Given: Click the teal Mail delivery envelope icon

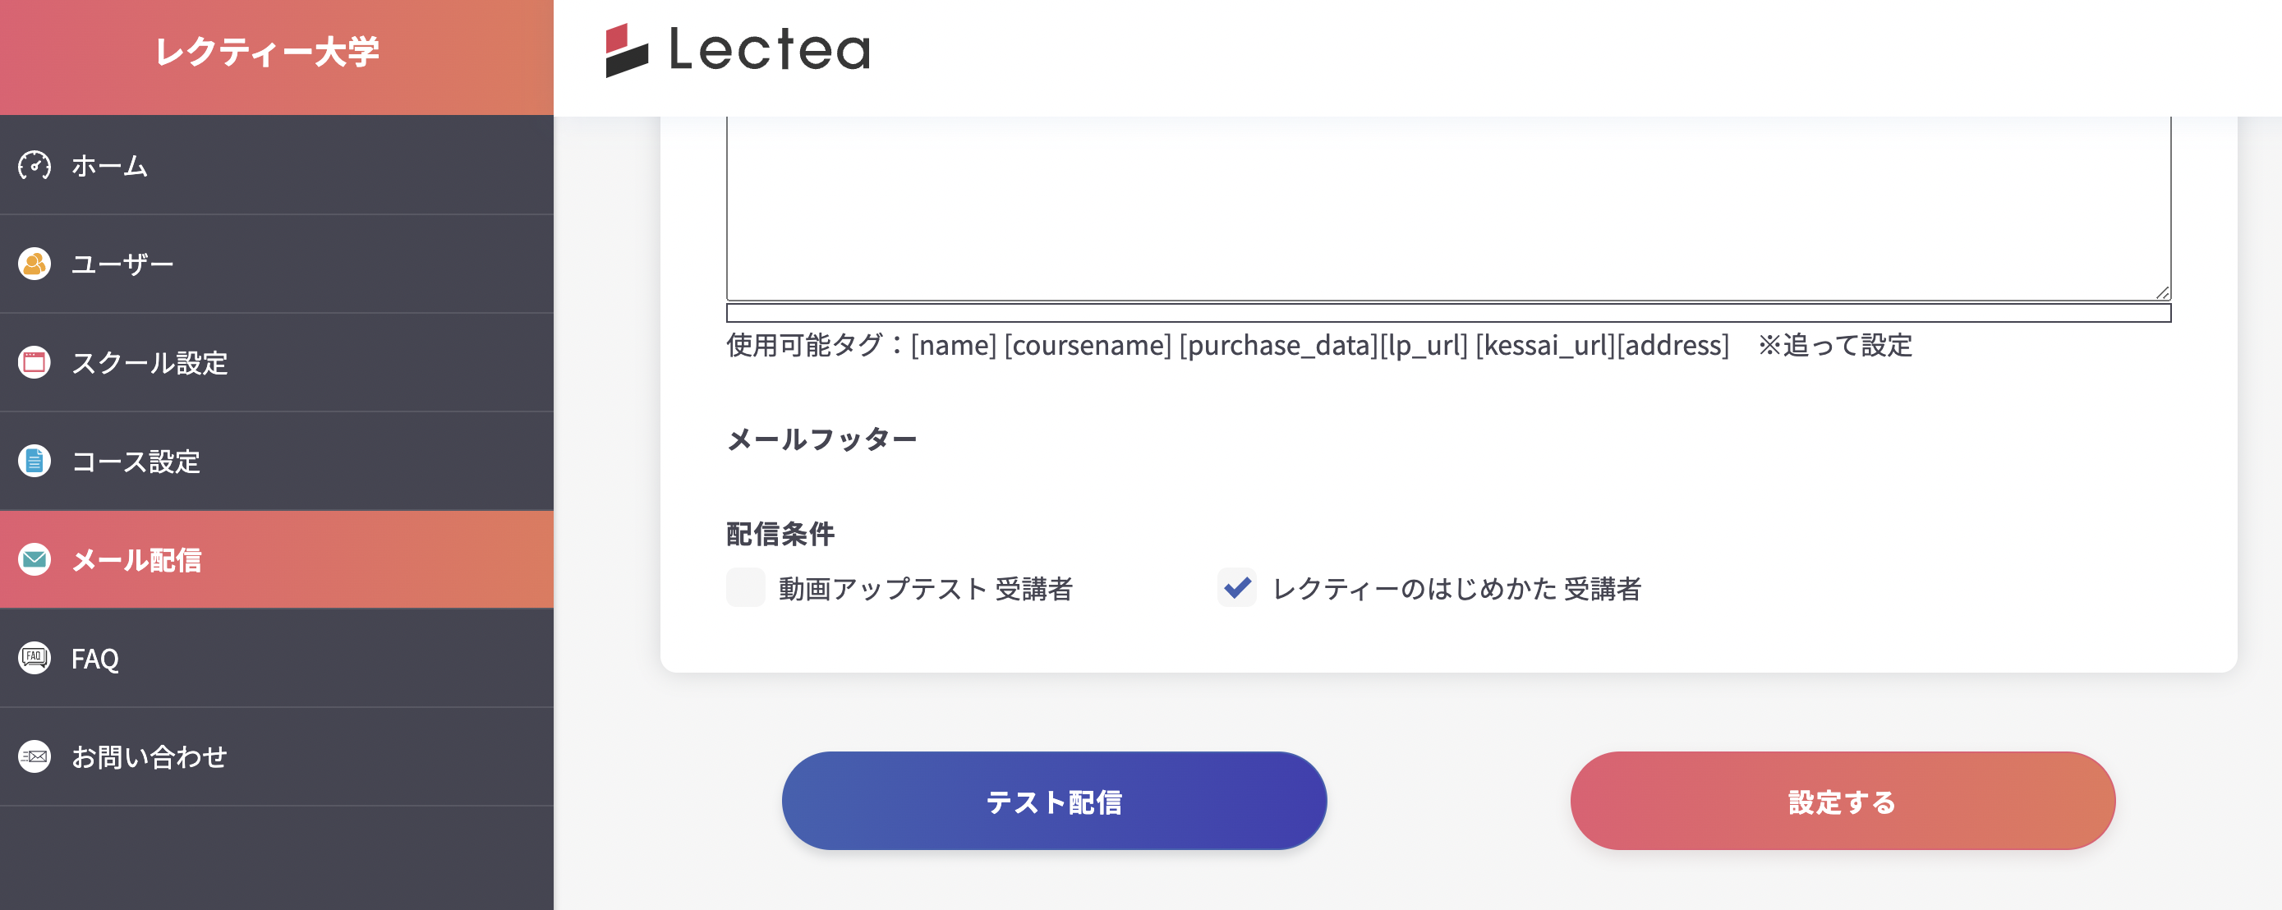Looking at the screenshot, I should (35, 559).
